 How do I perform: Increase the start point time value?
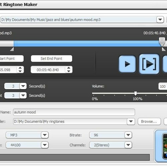click(x=20, y=68)
